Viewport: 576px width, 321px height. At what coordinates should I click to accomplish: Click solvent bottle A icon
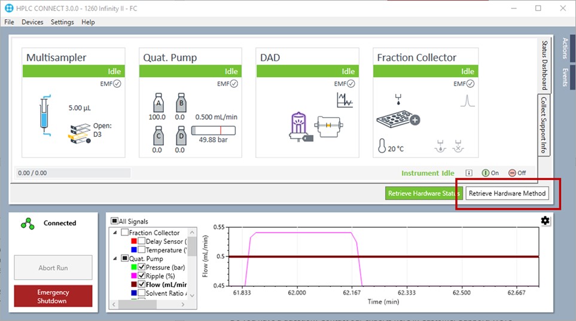159,102
